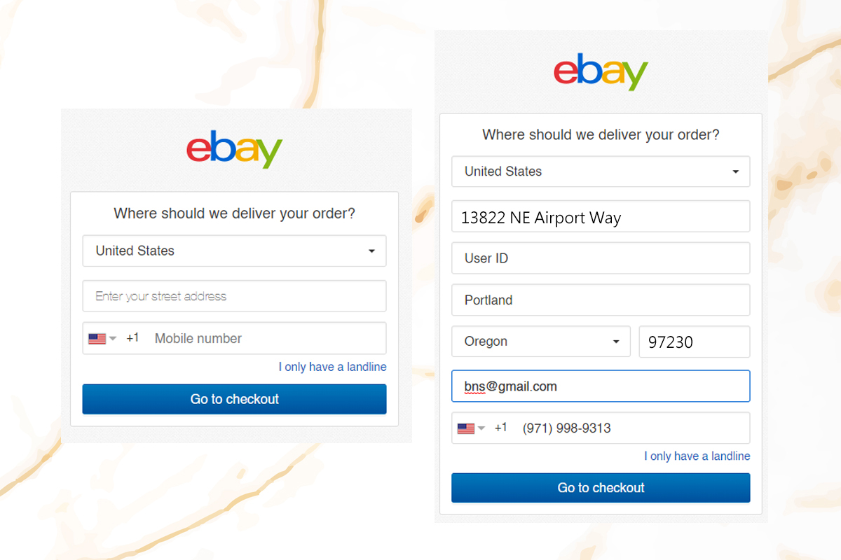This screenshot has height=560, width=841.
Task: Click 'I only have a landline' in left form
Action: coord(332,367)
